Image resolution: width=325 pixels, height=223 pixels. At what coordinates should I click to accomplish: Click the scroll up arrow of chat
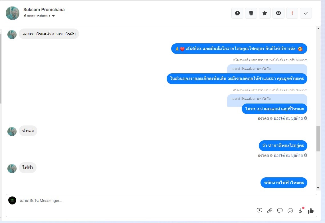click(x=318, y=29)
